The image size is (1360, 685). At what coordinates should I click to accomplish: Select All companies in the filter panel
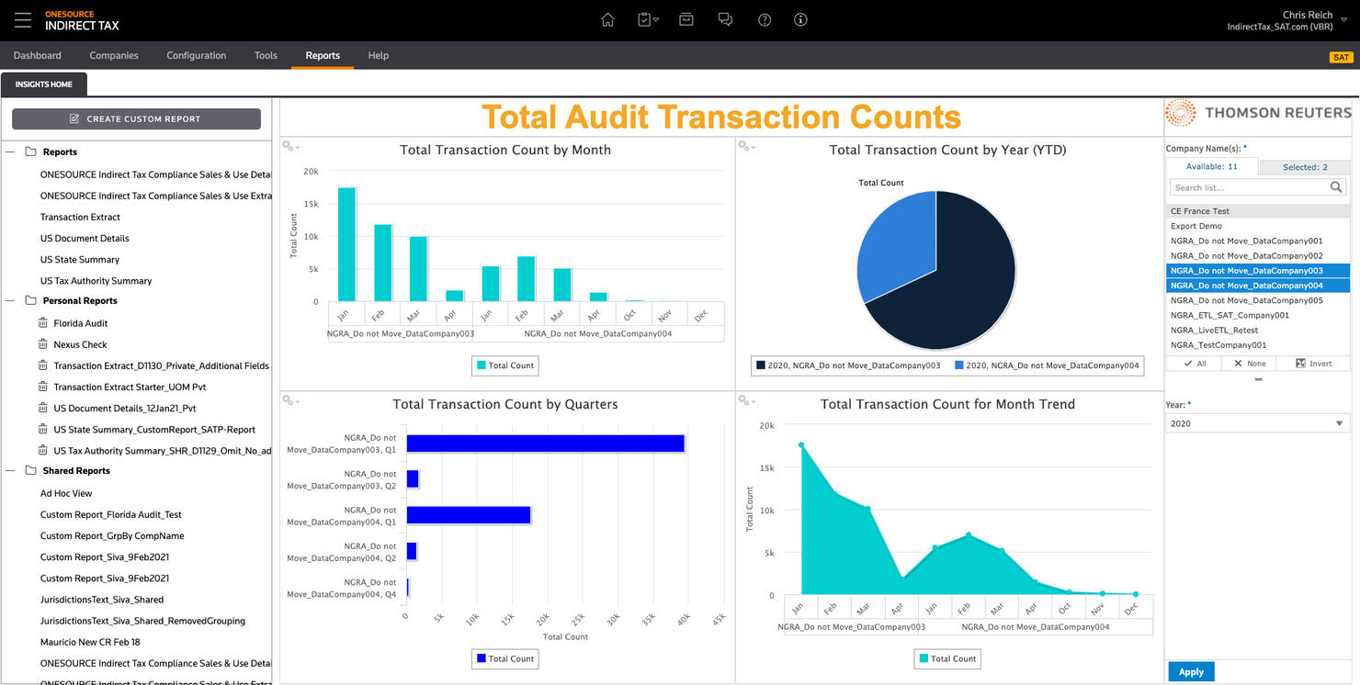(1196, 363)
